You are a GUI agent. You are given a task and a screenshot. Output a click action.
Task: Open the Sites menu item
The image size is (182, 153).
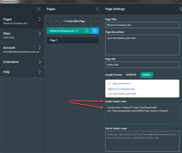(x=22, y=35)
